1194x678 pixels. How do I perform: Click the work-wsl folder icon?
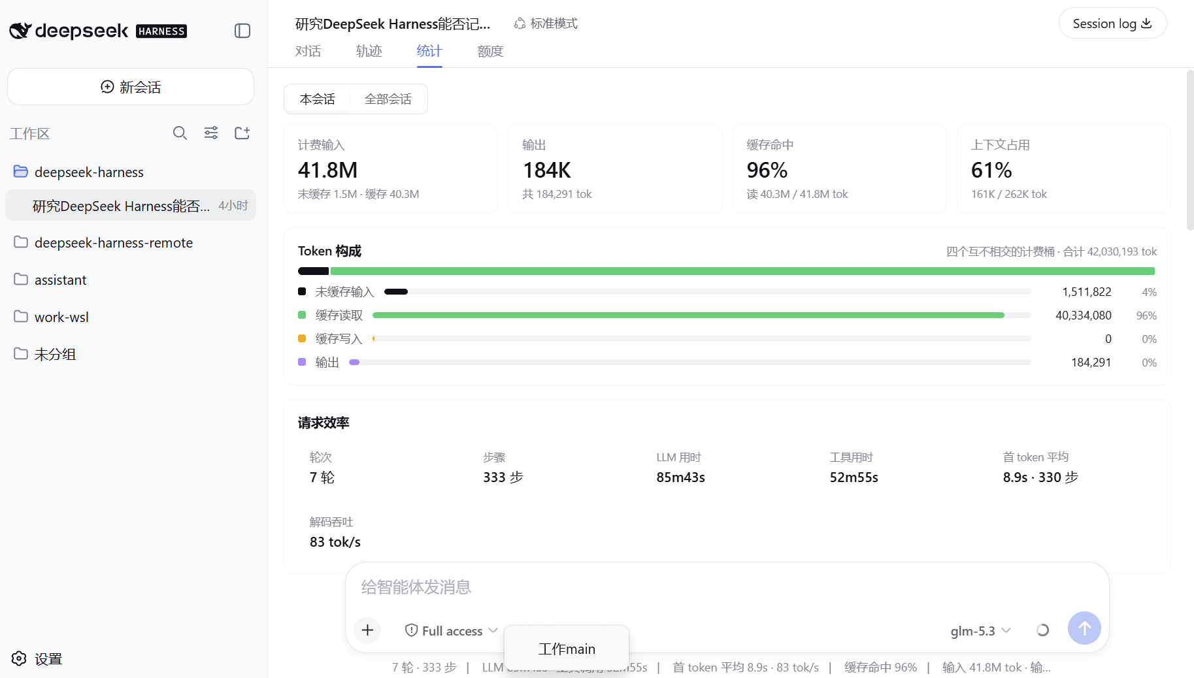(21, 316)
